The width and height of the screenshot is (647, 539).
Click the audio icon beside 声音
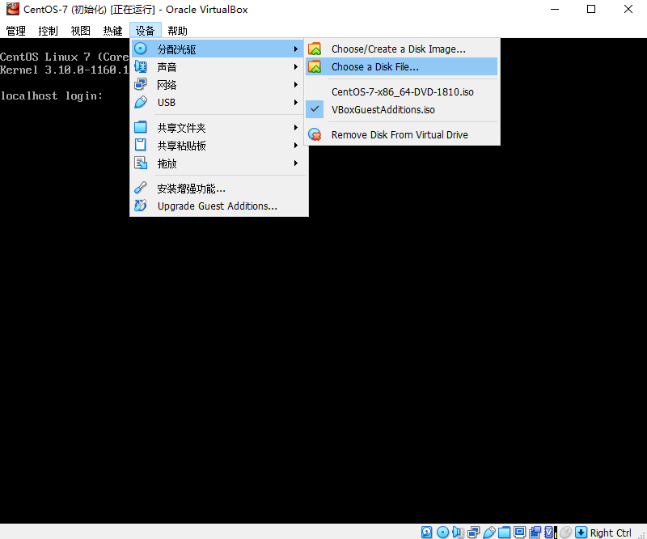[141, 66]
